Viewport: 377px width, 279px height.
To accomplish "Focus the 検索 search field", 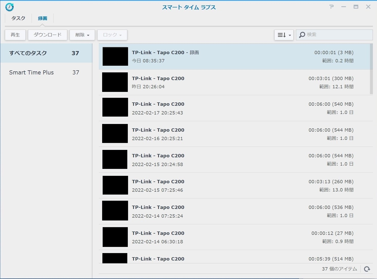I will [334, 35].
